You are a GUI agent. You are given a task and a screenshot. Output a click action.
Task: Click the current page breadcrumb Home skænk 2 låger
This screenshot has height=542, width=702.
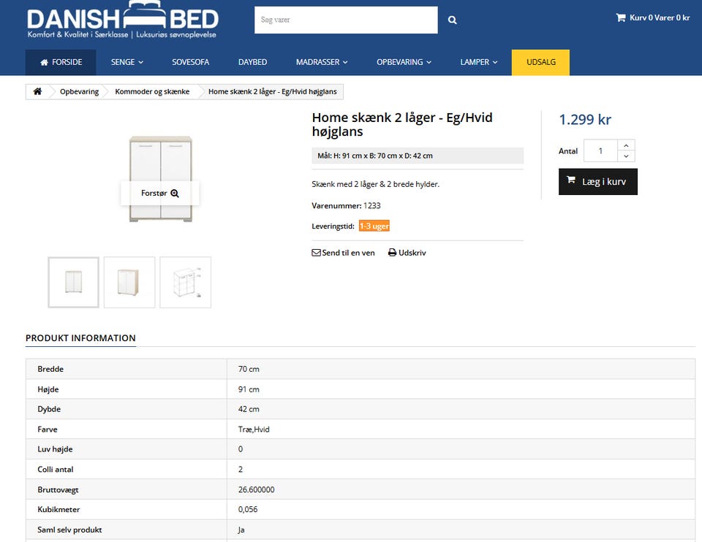273,91
